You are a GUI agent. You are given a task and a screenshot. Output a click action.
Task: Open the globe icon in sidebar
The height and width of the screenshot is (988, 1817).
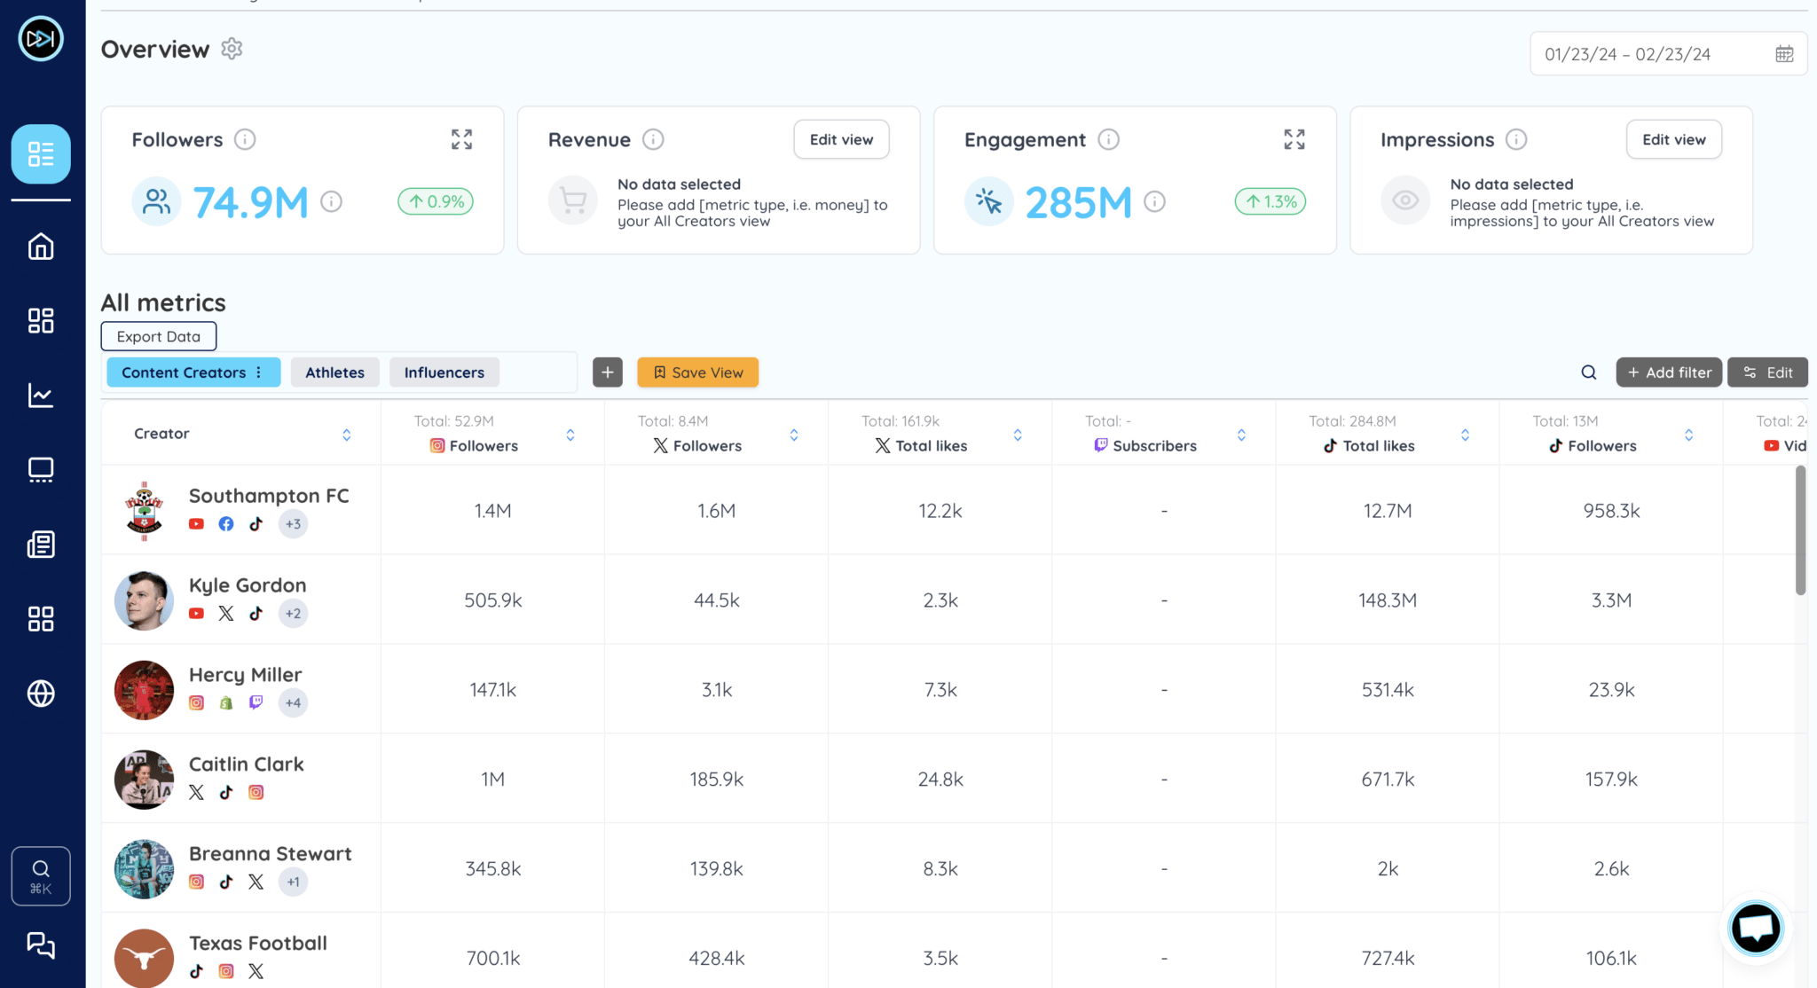(x=41, y=693)
